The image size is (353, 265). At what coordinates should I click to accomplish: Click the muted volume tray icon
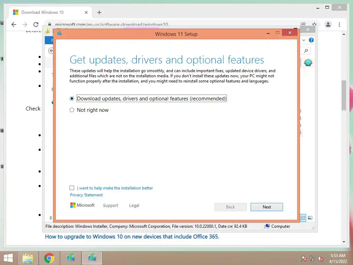320,258
